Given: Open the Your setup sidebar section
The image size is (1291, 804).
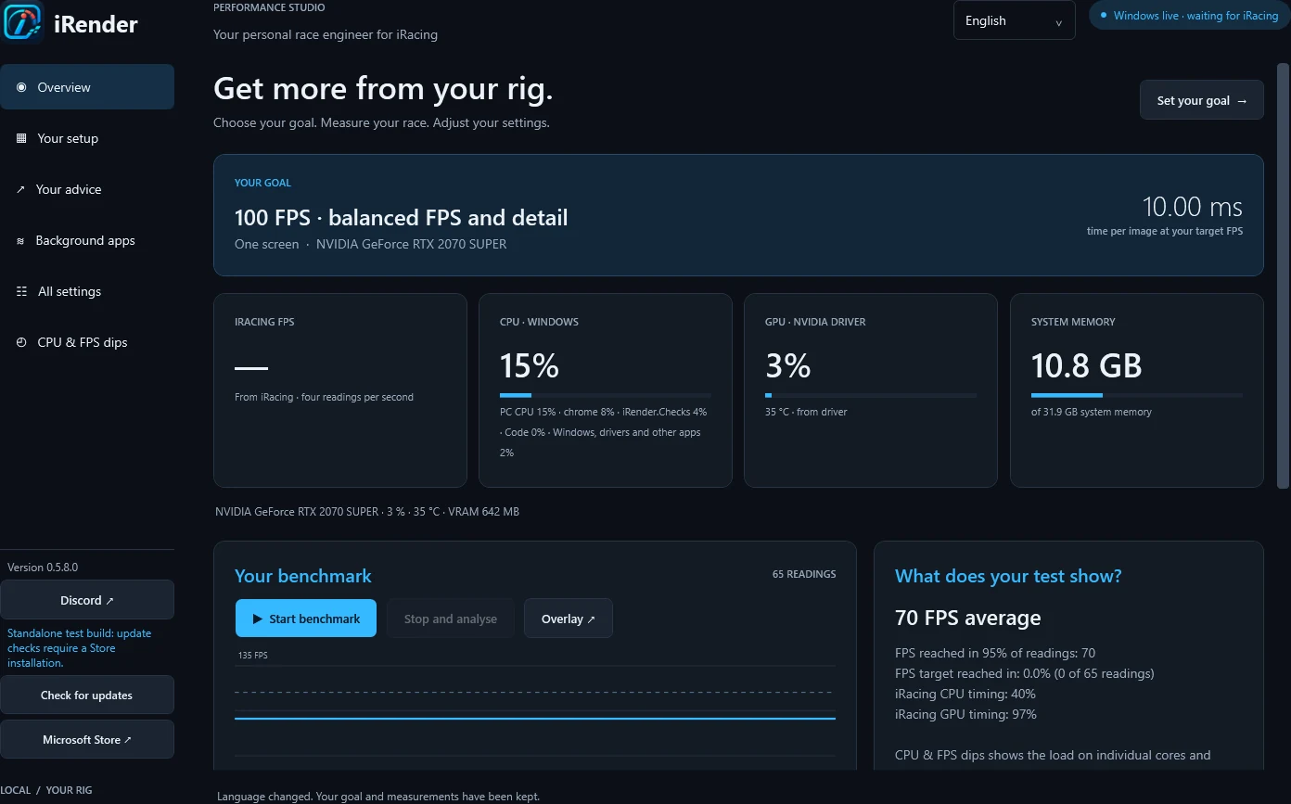Looking at the screenshot, I should pos(87,138).
